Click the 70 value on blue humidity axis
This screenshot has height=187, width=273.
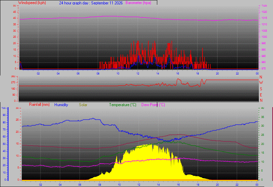4,129
